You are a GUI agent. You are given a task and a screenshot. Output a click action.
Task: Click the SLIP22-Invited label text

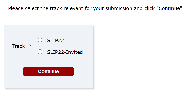[x=65, y=52]
